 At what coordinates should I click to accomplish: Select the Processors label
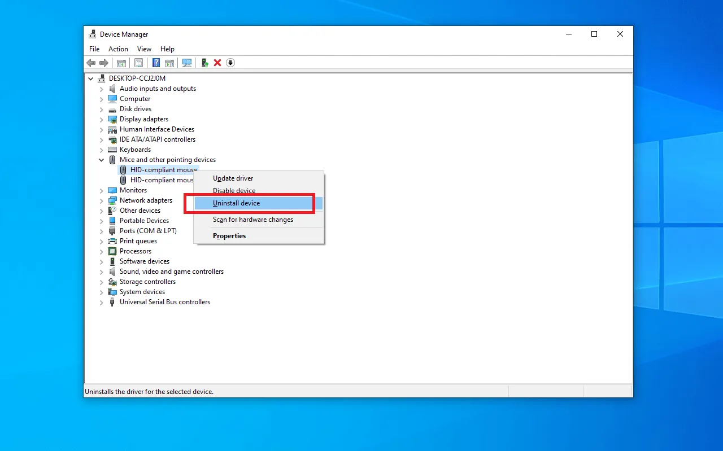coord(136,251)
